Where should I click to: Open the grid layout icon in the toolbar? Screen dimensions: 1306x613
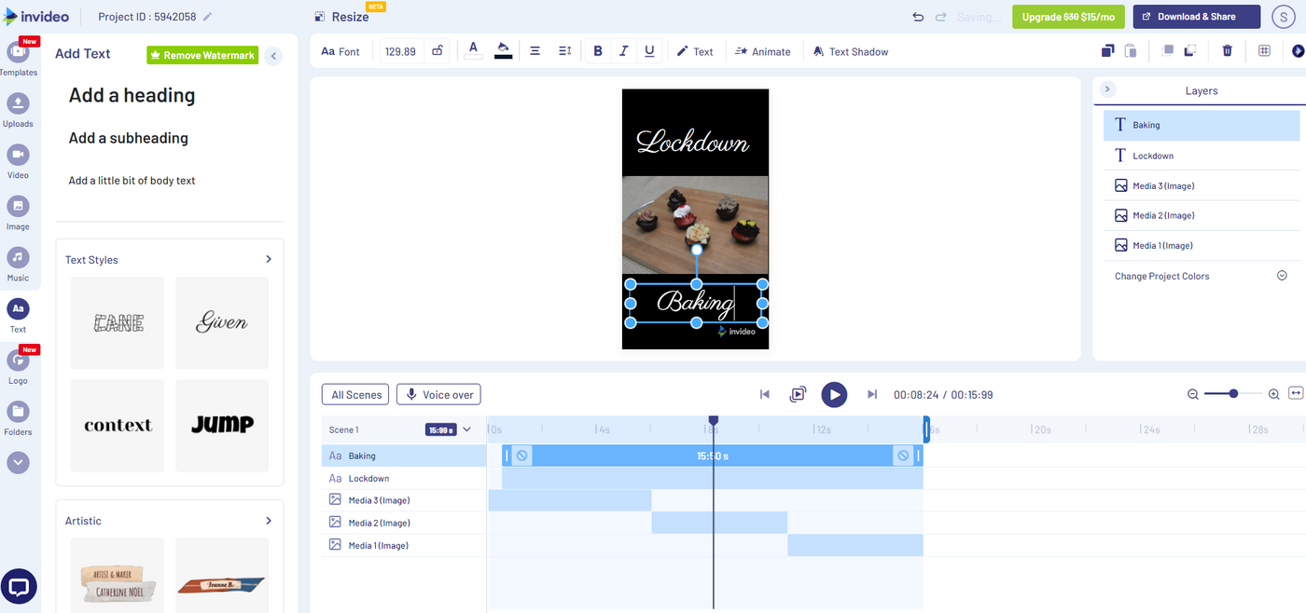1264,50
